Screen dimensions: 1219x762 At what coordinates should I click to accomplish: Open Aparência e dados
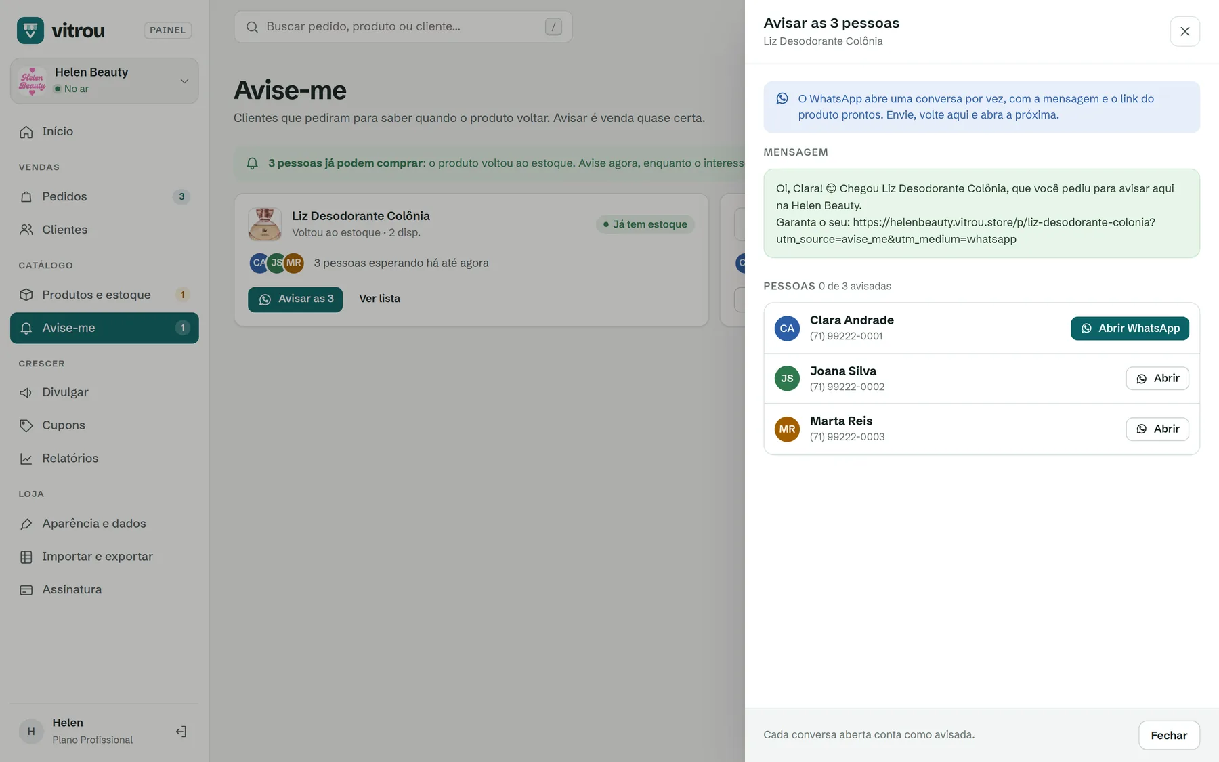pyautogui.click(x=104, y=524)
